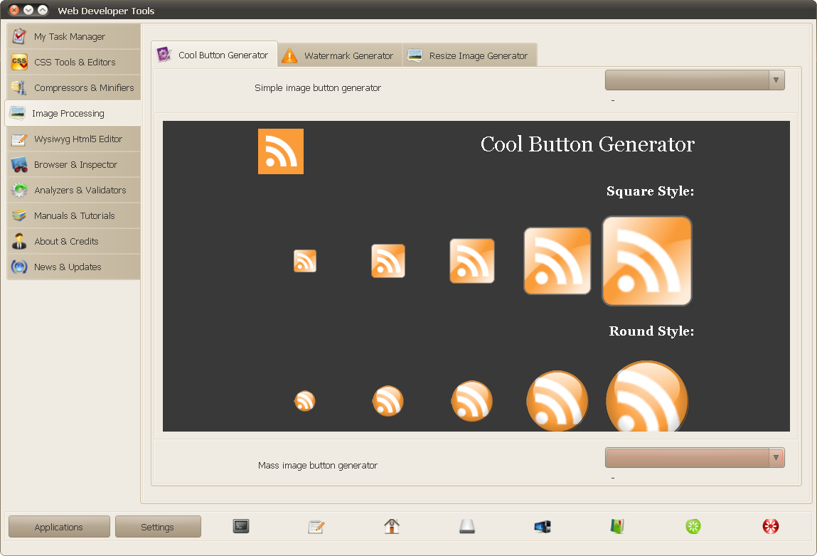
Task: Expand the Mass image button generator dropdown
Action: pyautogui.click(x=695, y=457)
